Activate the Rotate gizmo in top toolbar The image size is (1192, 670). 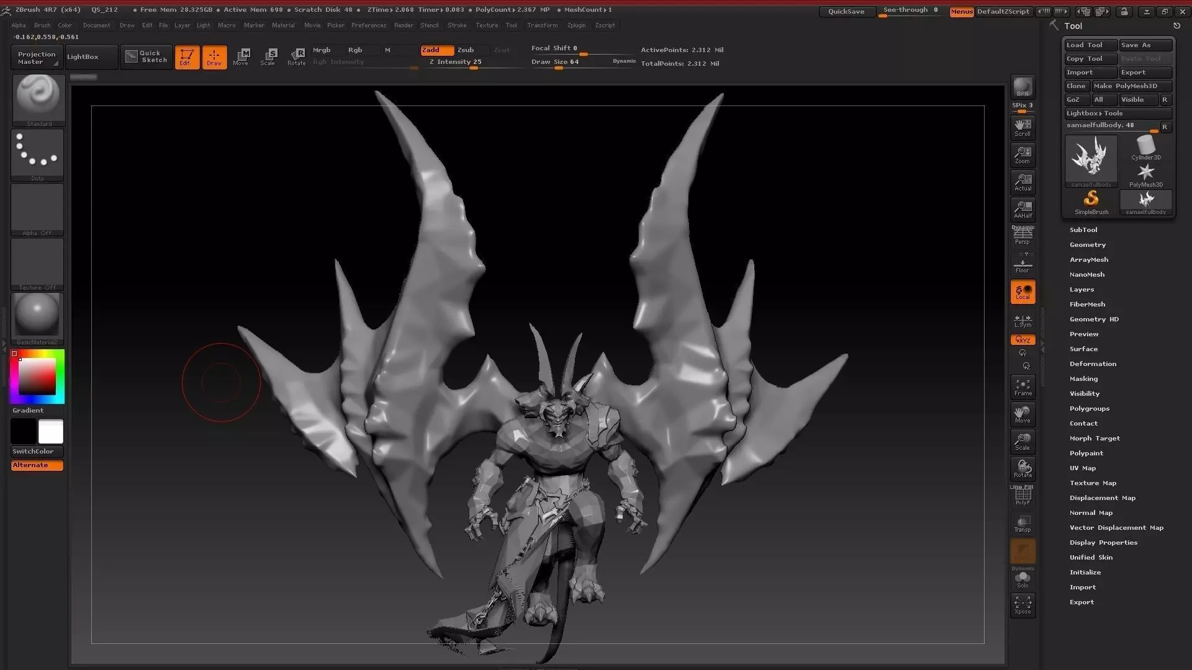(x=297, y=56)
